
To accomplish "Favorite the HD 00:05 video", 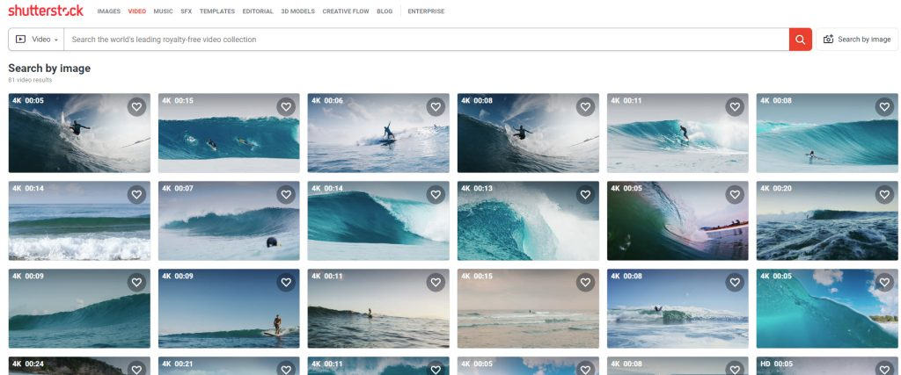I will (885, 369).
